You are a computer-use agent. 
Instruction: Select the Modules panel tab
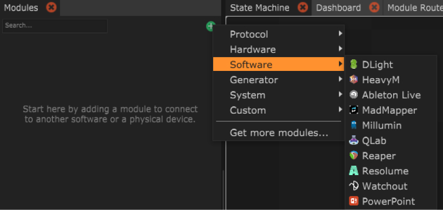(x=21, y=8)
